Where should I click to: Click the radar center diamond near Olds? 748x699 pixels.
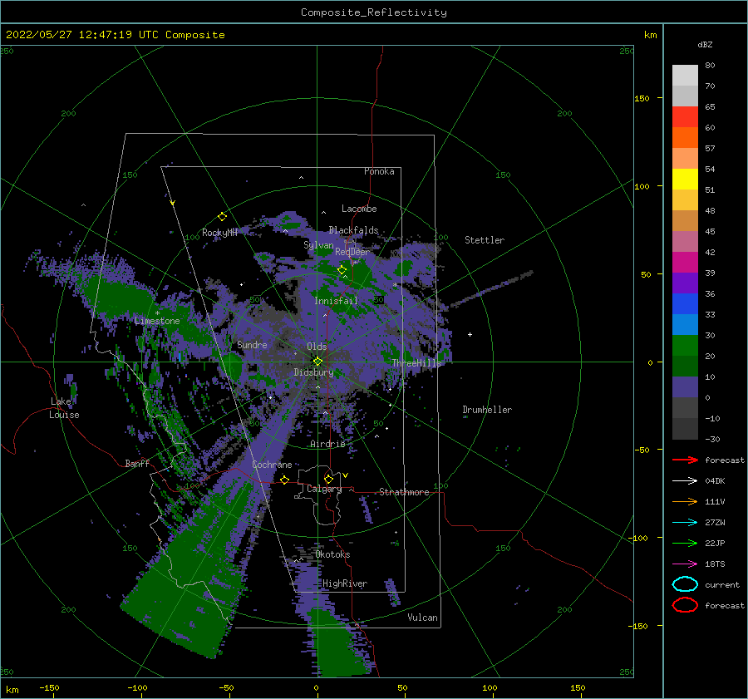[x=317, y=362]
